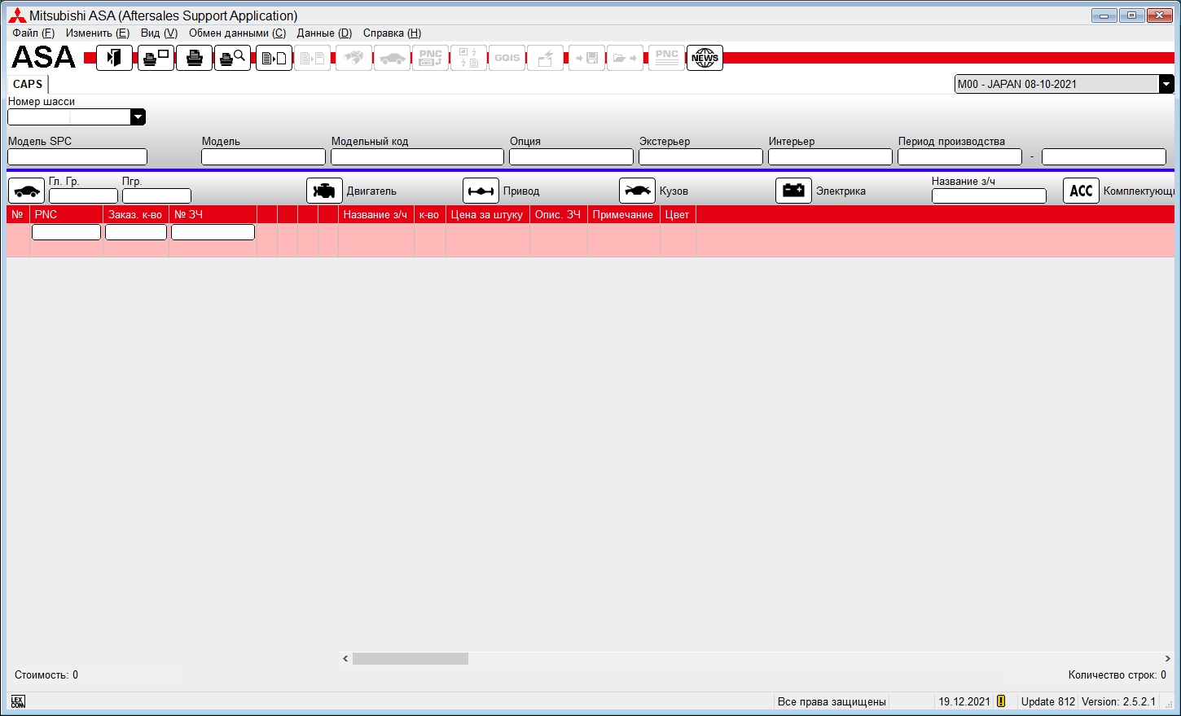Open the Файл menu

point(33,33)
